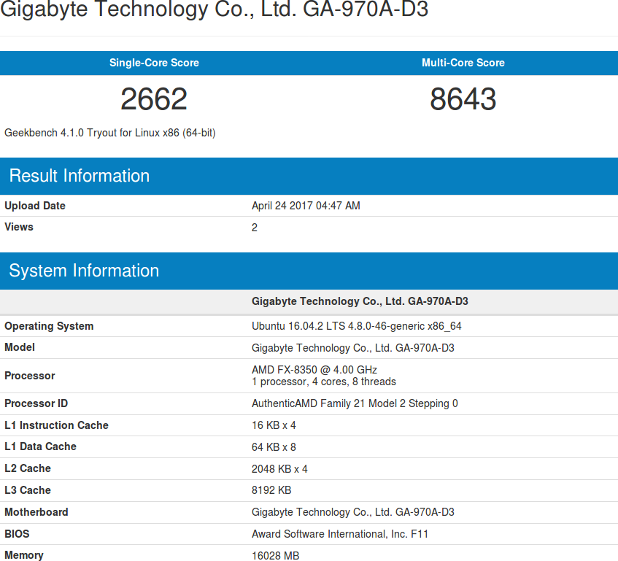Click '1 processor, 4 cores, 8 threads' text
The width and height of the screenshot is (618, 561).
click(324, 382)
